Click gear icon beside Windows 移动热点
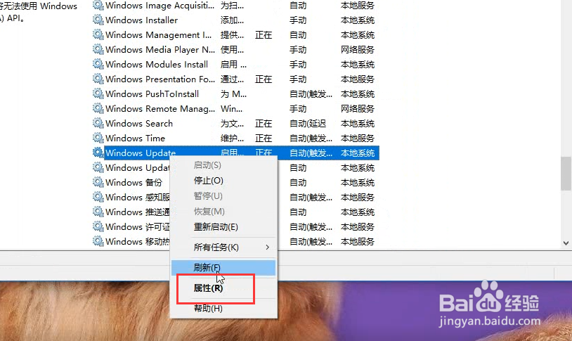Viewport: 572px width, 341px height. coord(98,241)
